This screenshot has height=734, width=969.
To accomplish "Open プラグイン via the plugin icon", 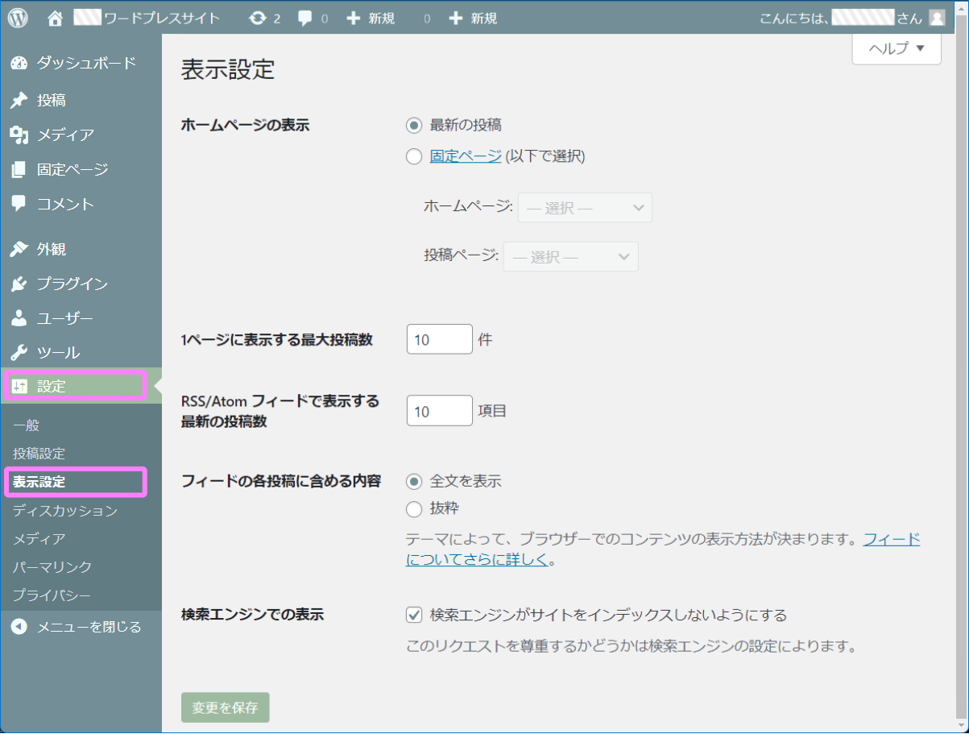I will point(19,284).
